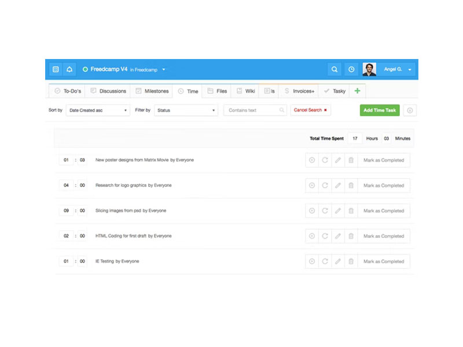Screen dimensions: 463x347
Task: Expand the Sort by Date Created dropdown
Action: [97, 110]
